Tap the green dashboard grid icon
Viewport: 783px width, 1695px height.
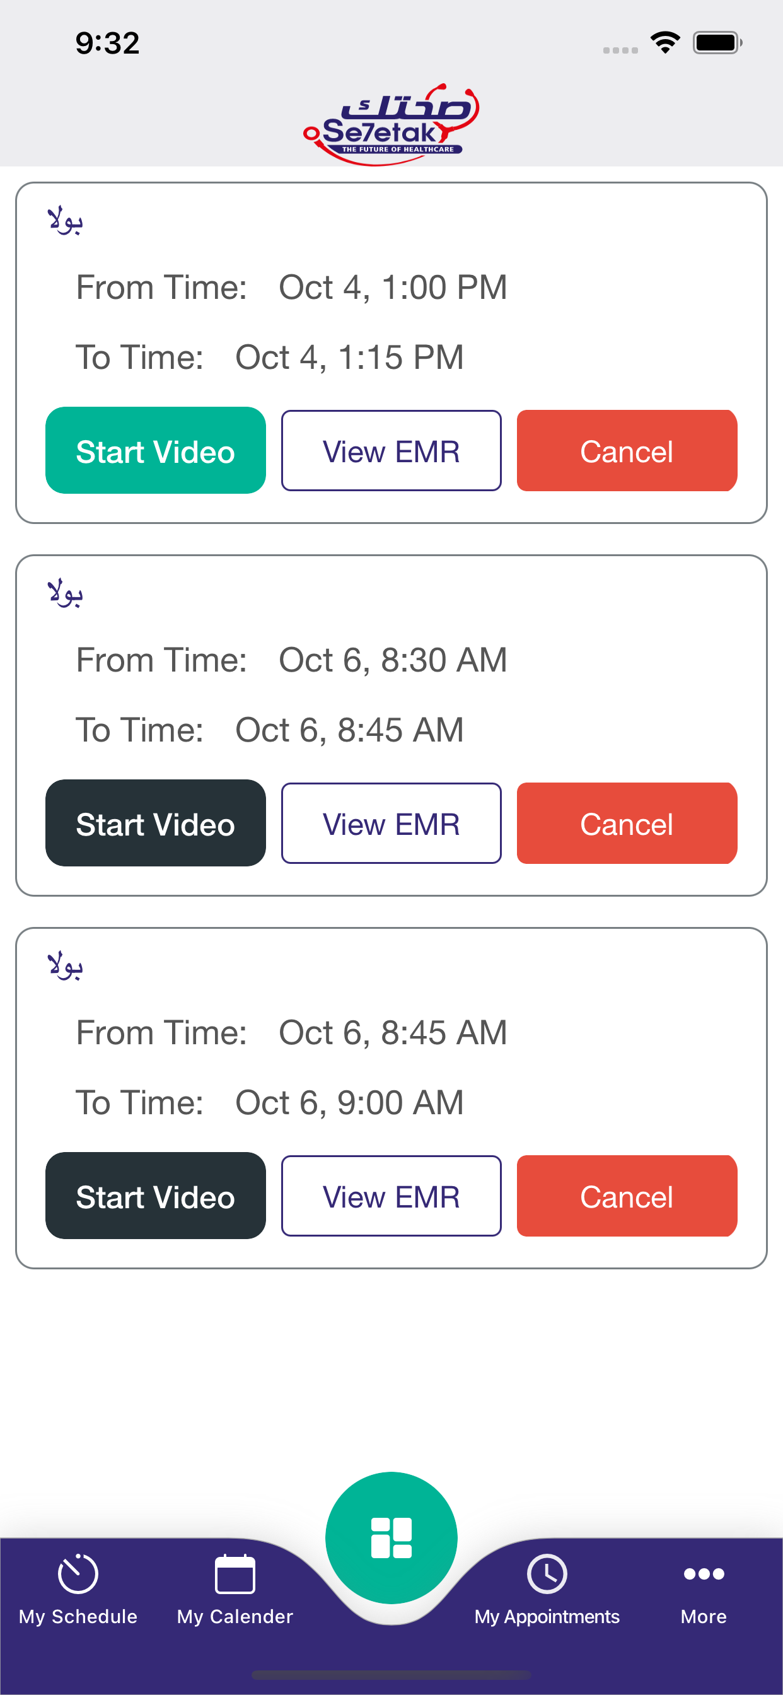tap(391, 1538)
